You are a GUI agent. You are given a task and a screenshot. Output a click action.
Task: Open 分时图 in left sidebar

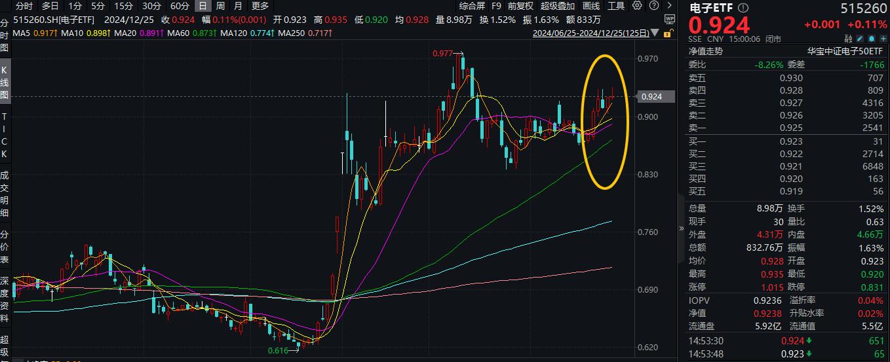coord(5,36)
